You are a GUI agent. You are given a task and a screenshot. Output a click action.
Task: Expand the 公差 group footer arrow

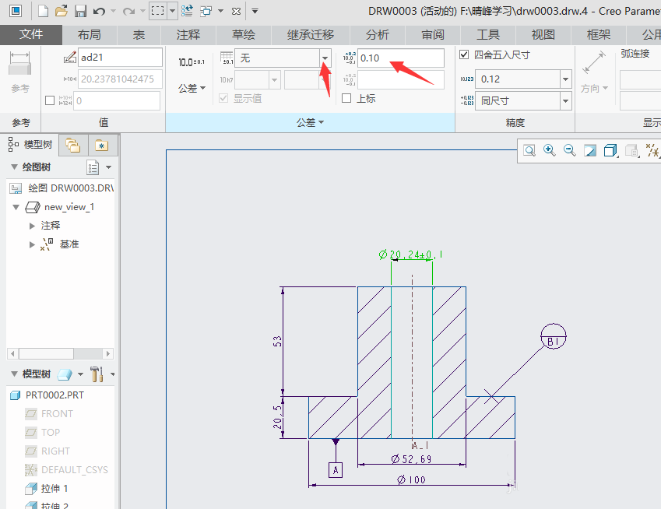pos(322,122)
